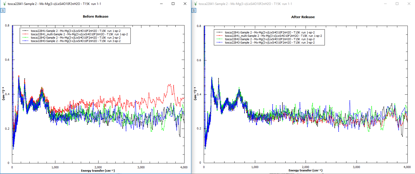Click the 'Before Release' plot title
The image size is (415, 174).
point(95,17)
